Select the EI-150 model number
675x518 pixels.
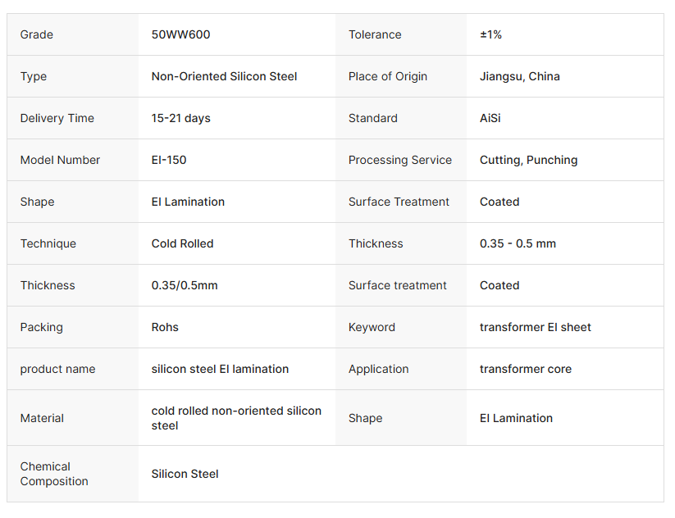click(x=169, y=160)
